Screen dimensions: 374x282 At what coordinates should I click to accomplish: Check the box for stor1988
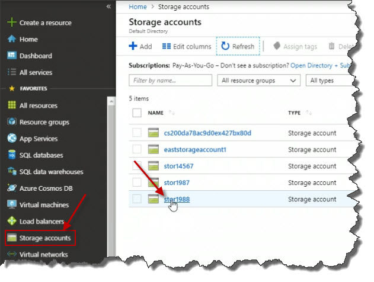[x=137, y=199]
